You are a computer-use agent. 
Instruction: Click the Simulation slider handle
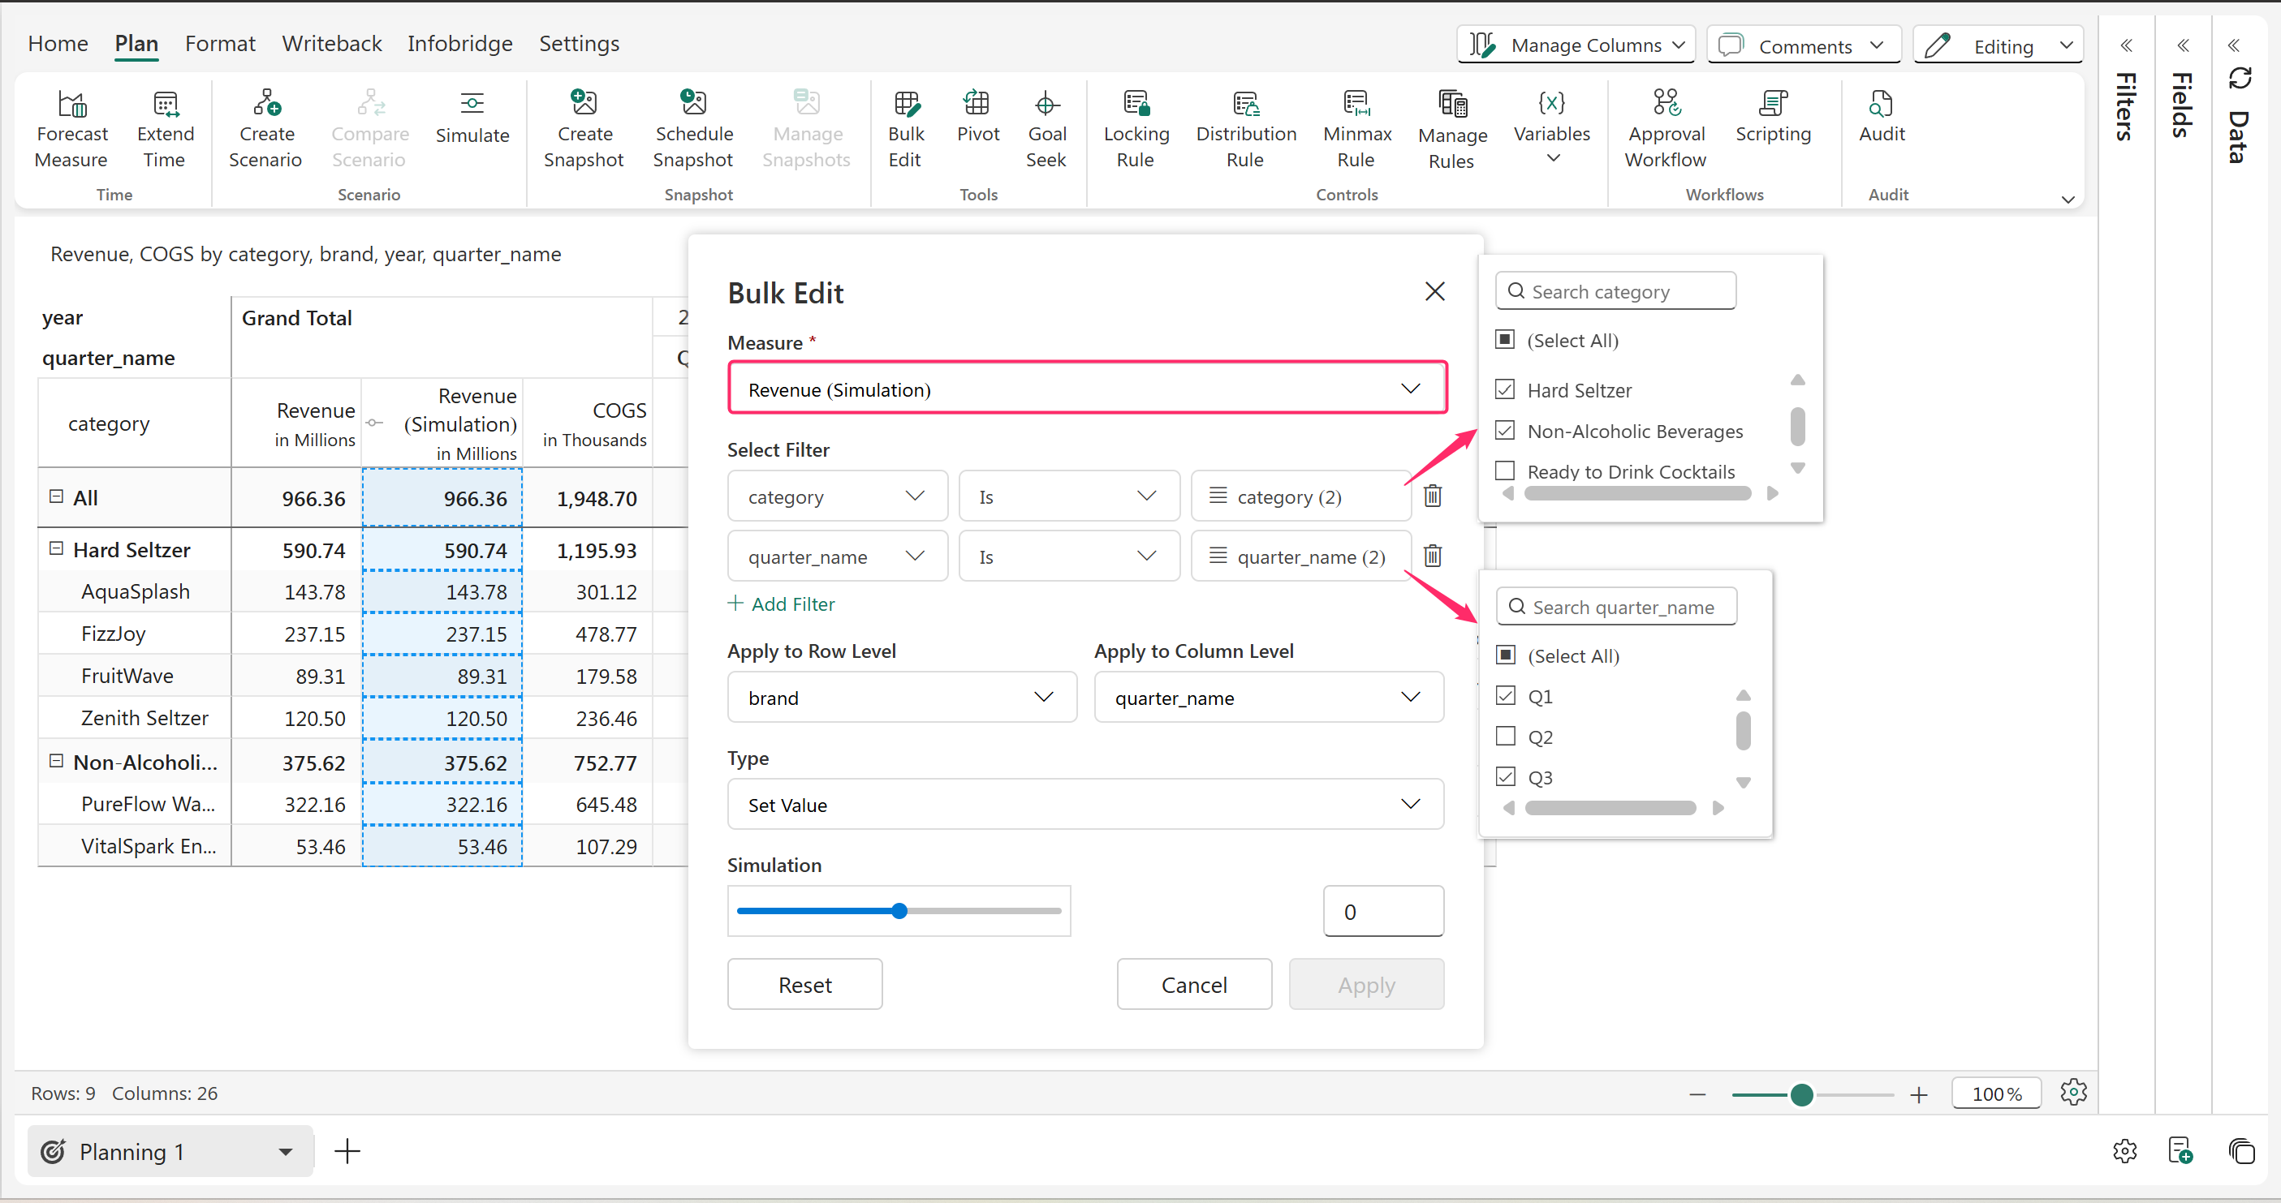coord(899,911)
